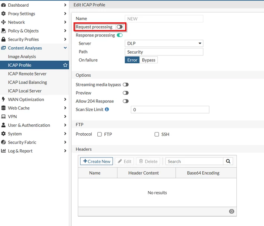Screen dimensions: 264x226
Task: Expand the Dashboard menu chevron
Action: (x=65, y=5)
